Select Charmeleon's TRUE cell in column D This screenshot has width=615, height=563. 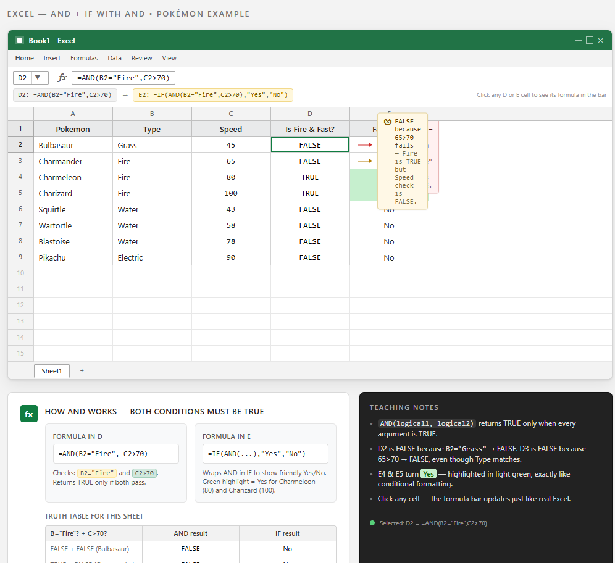310,177
